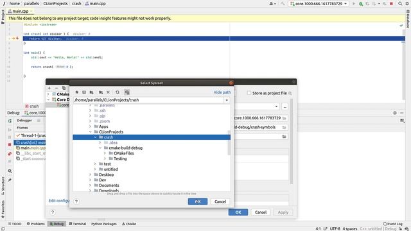Open the run configuration selector dropdown
The width and height of the screenshot is (411, 231).
(x=319, y=4)
